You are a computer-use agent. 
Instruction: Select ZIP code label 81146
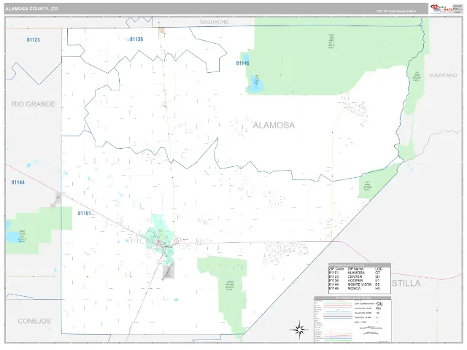tap(242, 63)
